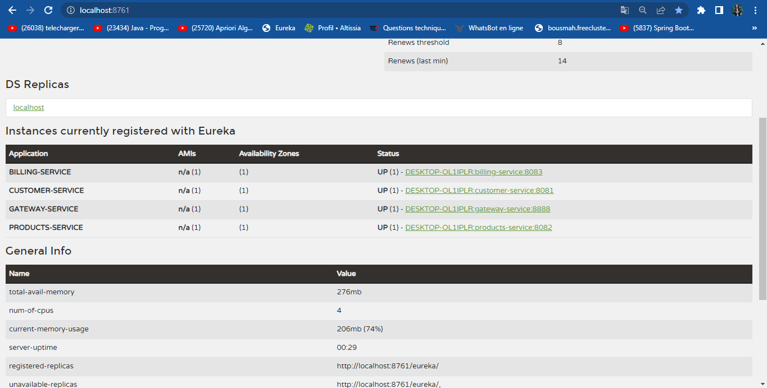Bookmark this page with the star icon
Image resolution: width=767 pixels, height=388 pixels.
(x=678, y=10)
